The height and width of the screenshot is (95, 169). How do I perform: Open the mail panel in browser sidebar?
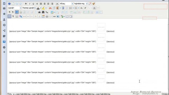4,8
